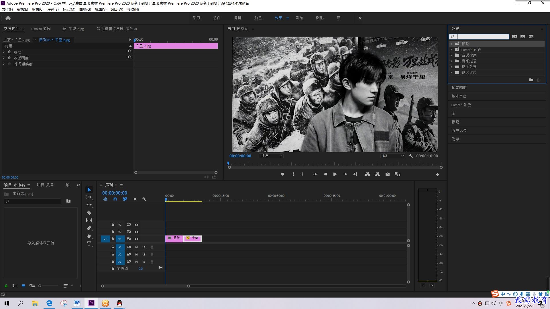Click Mark Out bracket in program monitor
Screen dimensions: 550x309
(x=302, y=174)
